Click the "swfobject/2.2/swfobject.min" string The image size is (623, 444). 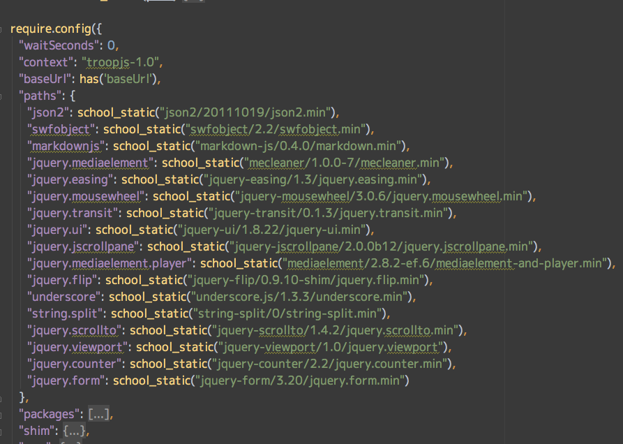coord(276,129)
